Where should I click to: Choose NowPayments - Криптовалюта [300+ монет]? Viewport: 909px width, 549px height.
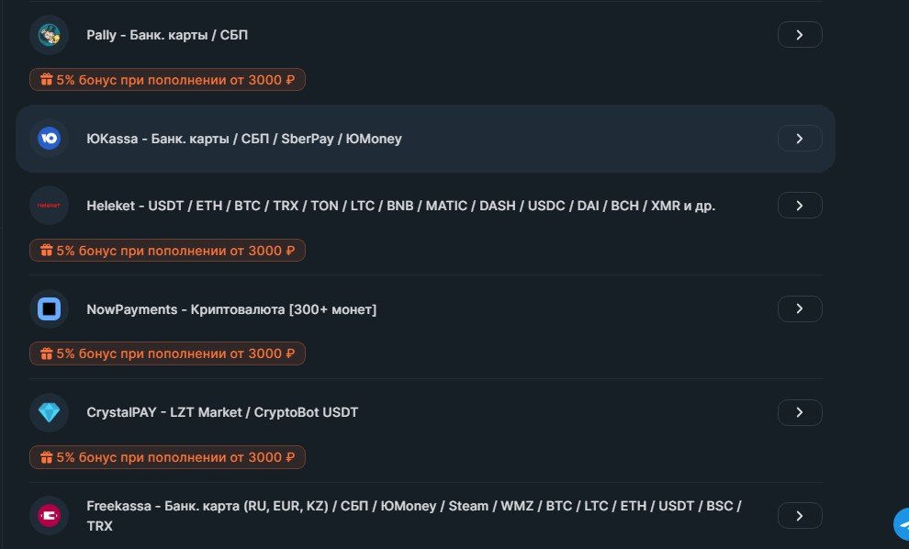click(x=231, y=309)
